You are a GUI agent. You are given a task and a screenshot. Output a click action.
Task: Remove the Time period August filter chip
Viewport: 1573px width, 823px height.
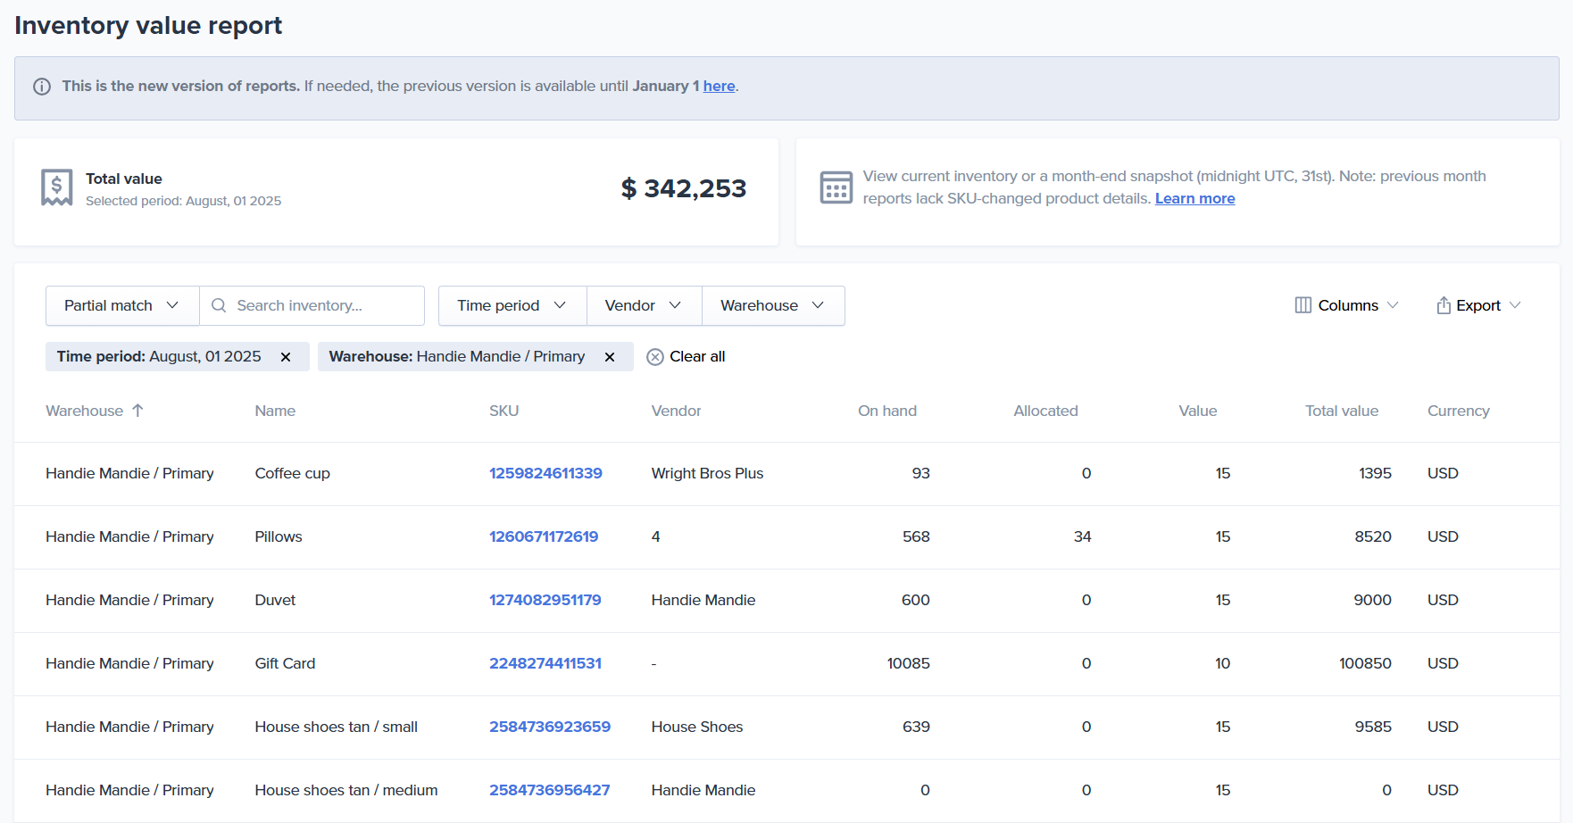pos(286,357)
